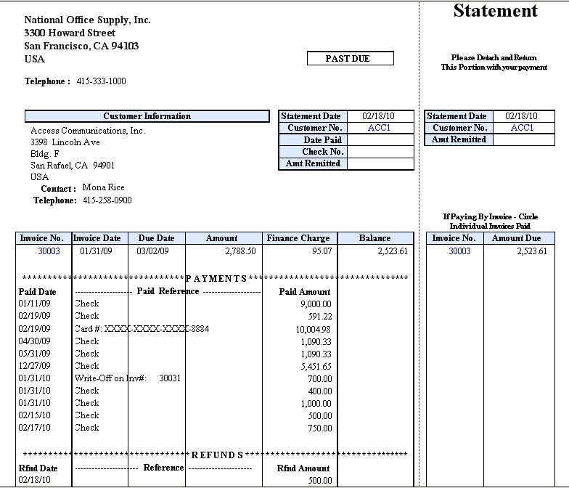Click the empty Check No. field
The height and width of the screenshot is (488, 569).
380,152
